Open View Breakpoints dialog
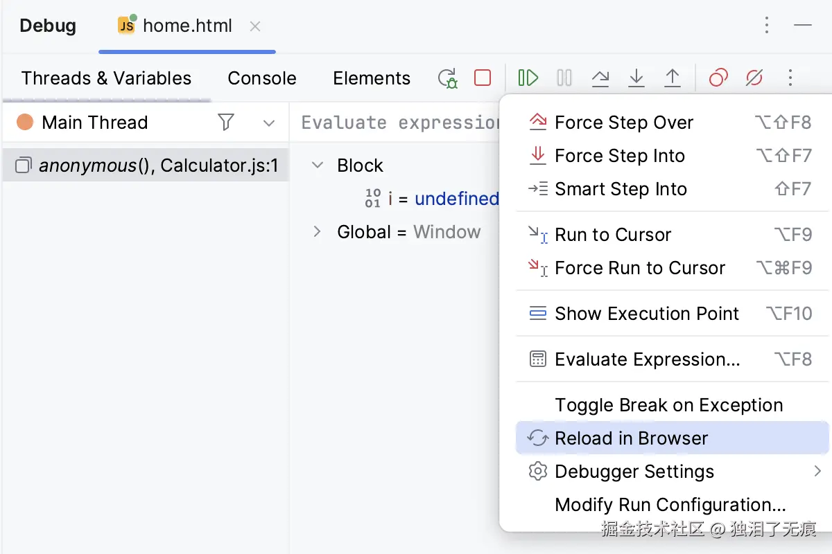The width and height of the screenshot is (832, 554). coord(718,78)
